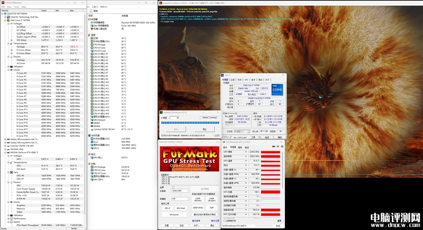Expand the VID (Max) row

pyautogui.click(x=12, y=40)
